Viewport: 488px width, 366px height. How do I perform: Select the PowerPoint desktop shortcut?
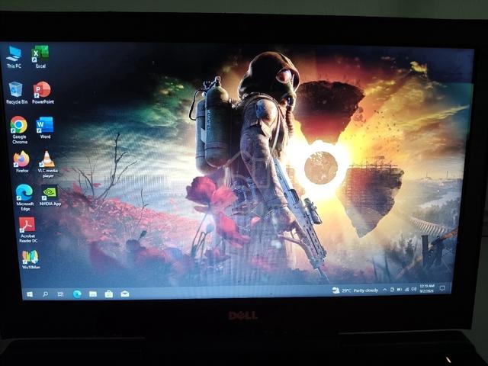43,93
